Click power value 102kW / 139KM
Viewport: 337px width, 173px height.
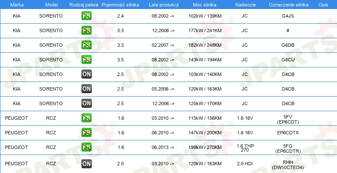(205, 16)
